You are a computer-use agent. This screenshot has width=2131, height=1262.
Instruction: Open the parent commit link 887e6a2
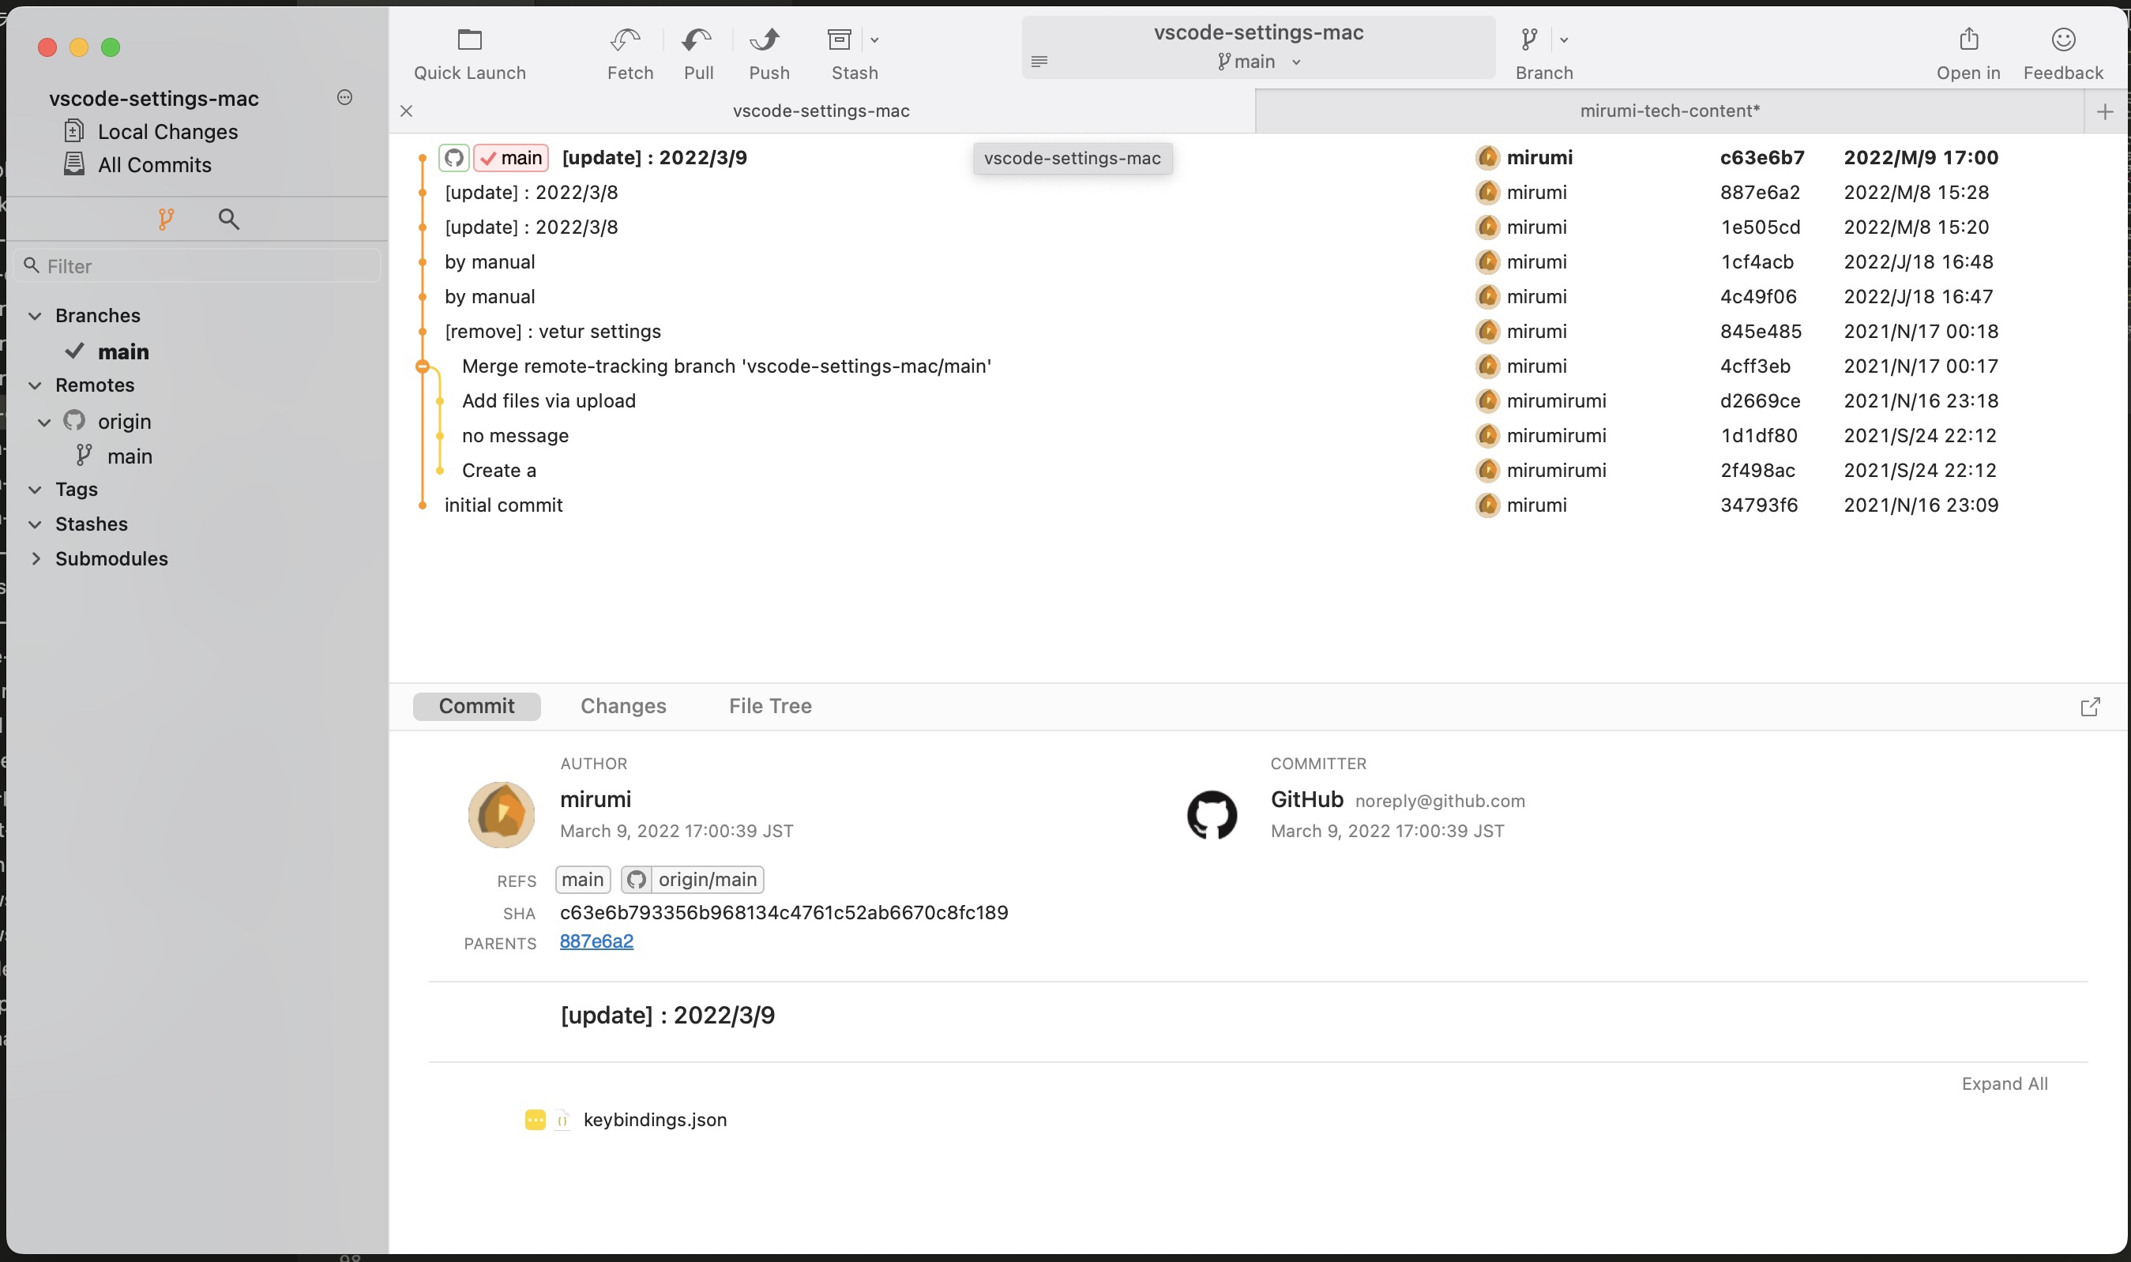[x=596, y=941]
